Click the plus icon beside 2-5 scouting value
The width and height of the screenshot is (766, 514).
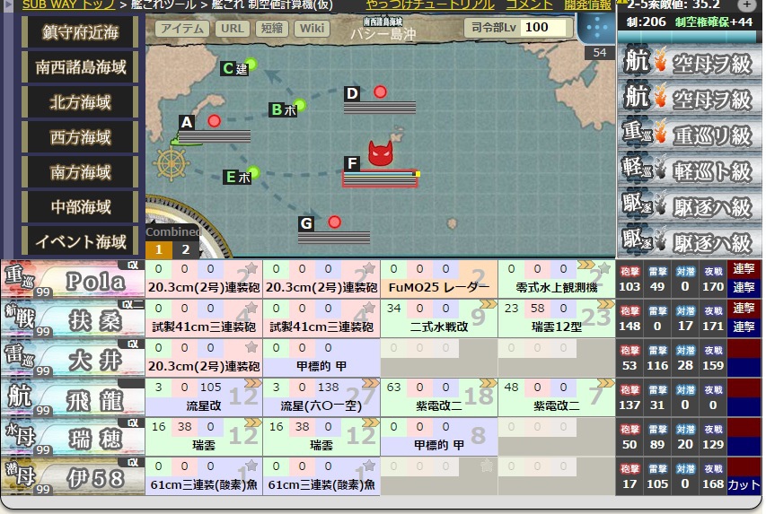747,4
